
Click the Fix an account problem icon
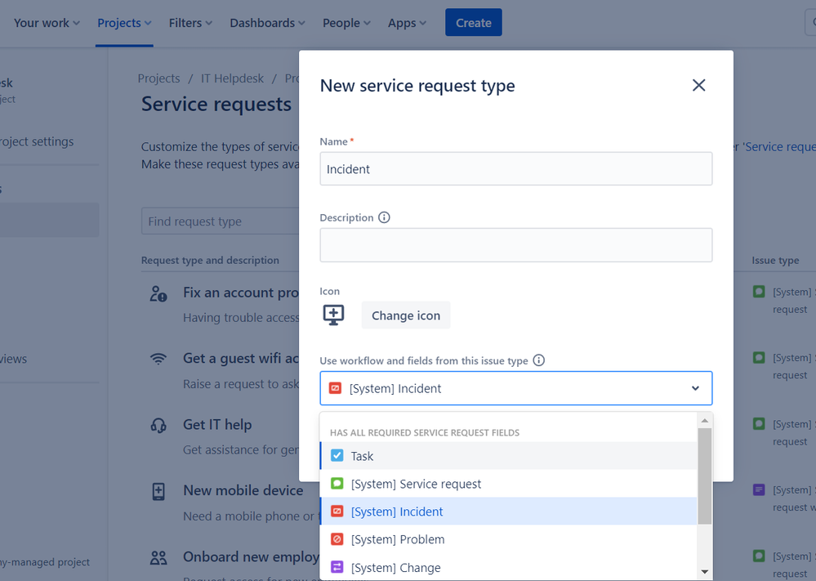pos(158,293)
